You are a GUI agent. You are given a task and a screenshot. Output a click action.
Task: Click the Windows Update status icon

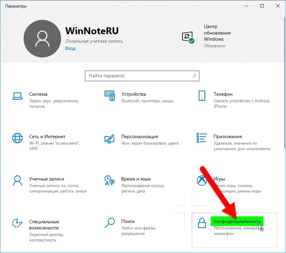pos(188,37)
